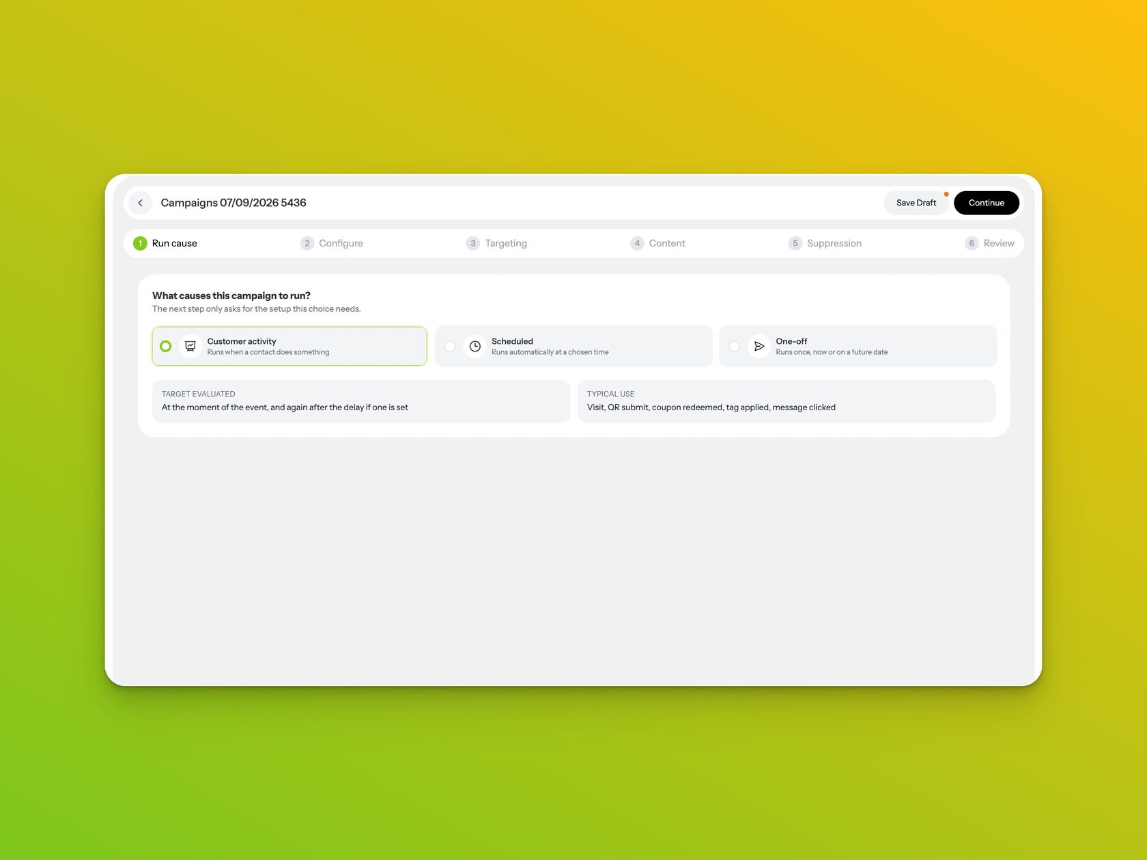The width and height of the screenshot is (1147, 860).
Task: Switch to the Content step
Action: click(658, 243)
